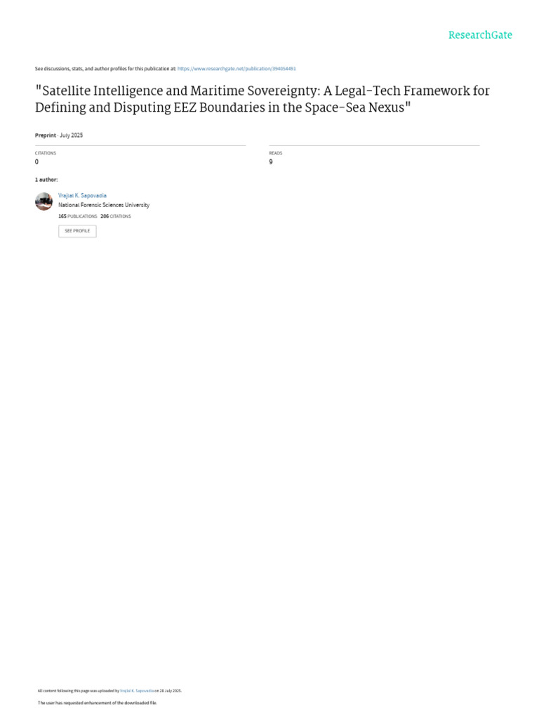Click the 165 Publications stat

(78, 216)
